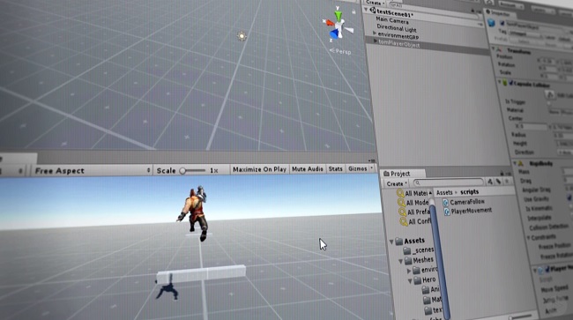
Task: Open the Inspector tab
Action: 500,13
